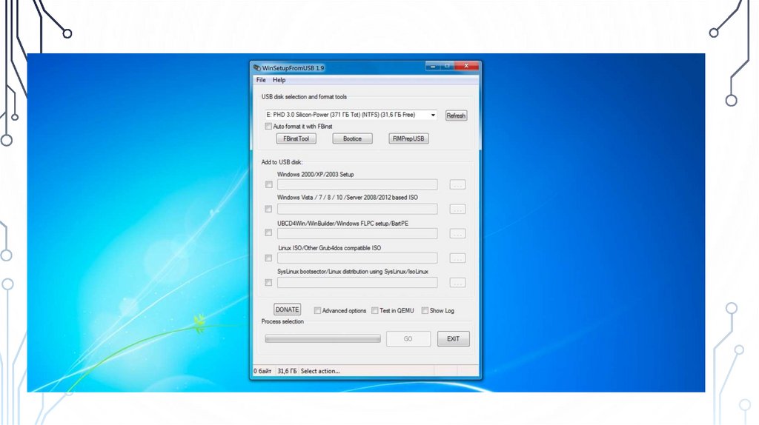Launch the FBinst Tool
The height and width of the screenshot is (425, 759).
click(296, 138)
